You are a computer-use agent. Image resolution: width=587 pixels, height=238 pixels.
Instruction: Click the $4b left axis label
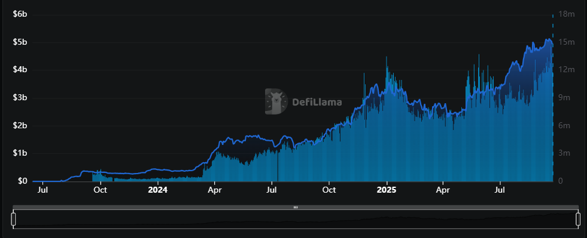coord(20,70)
